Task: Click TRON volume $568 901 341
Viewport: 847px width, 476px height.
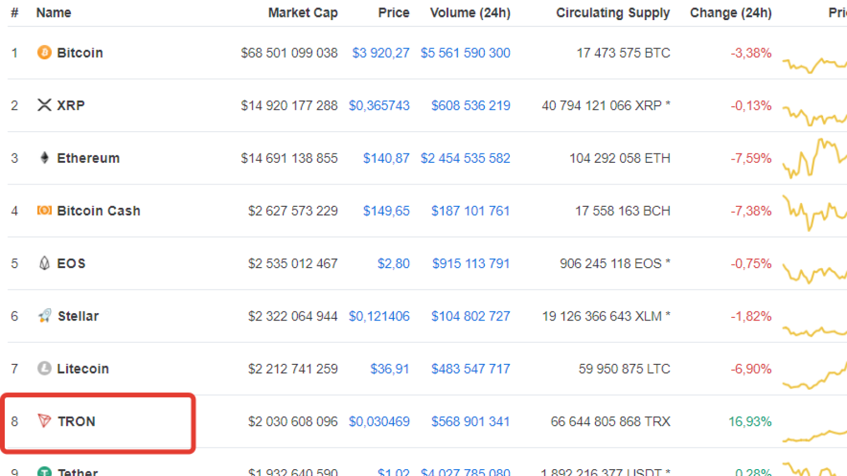Action: click(x=471, y=422)
